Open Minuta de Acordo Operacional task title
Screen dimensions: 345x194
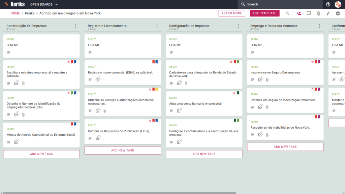(x=41, y=135)
